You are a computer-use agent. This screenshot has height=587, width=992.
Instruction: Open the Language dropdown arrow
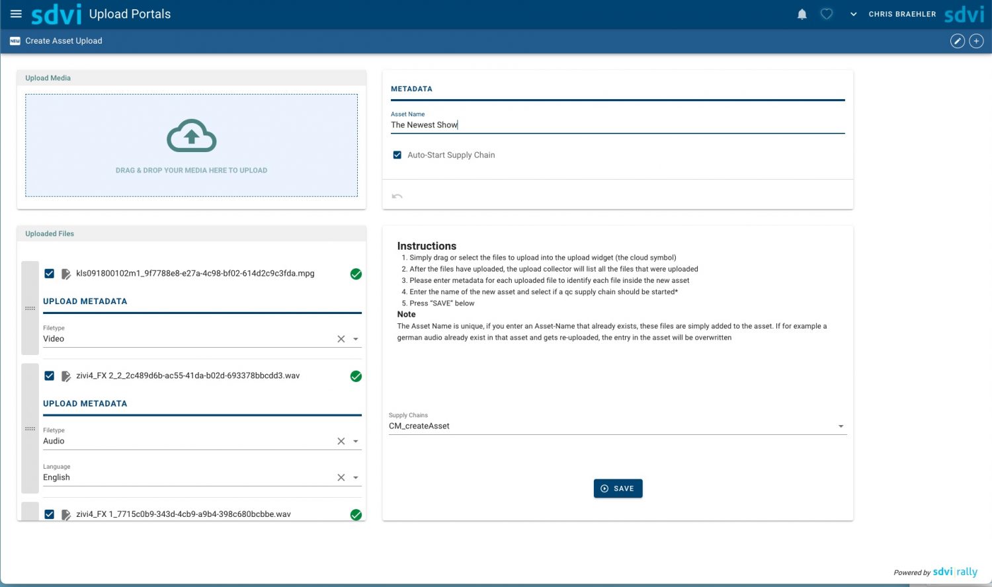click(x=356, y=477)
